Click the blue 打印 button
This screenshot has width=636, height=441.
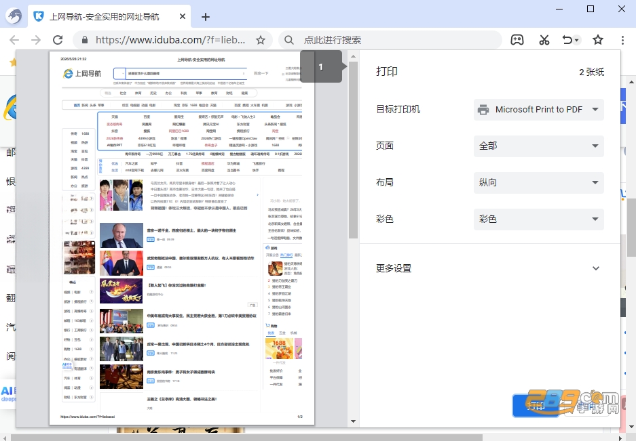pyautogui.click(x=536, y=406)
